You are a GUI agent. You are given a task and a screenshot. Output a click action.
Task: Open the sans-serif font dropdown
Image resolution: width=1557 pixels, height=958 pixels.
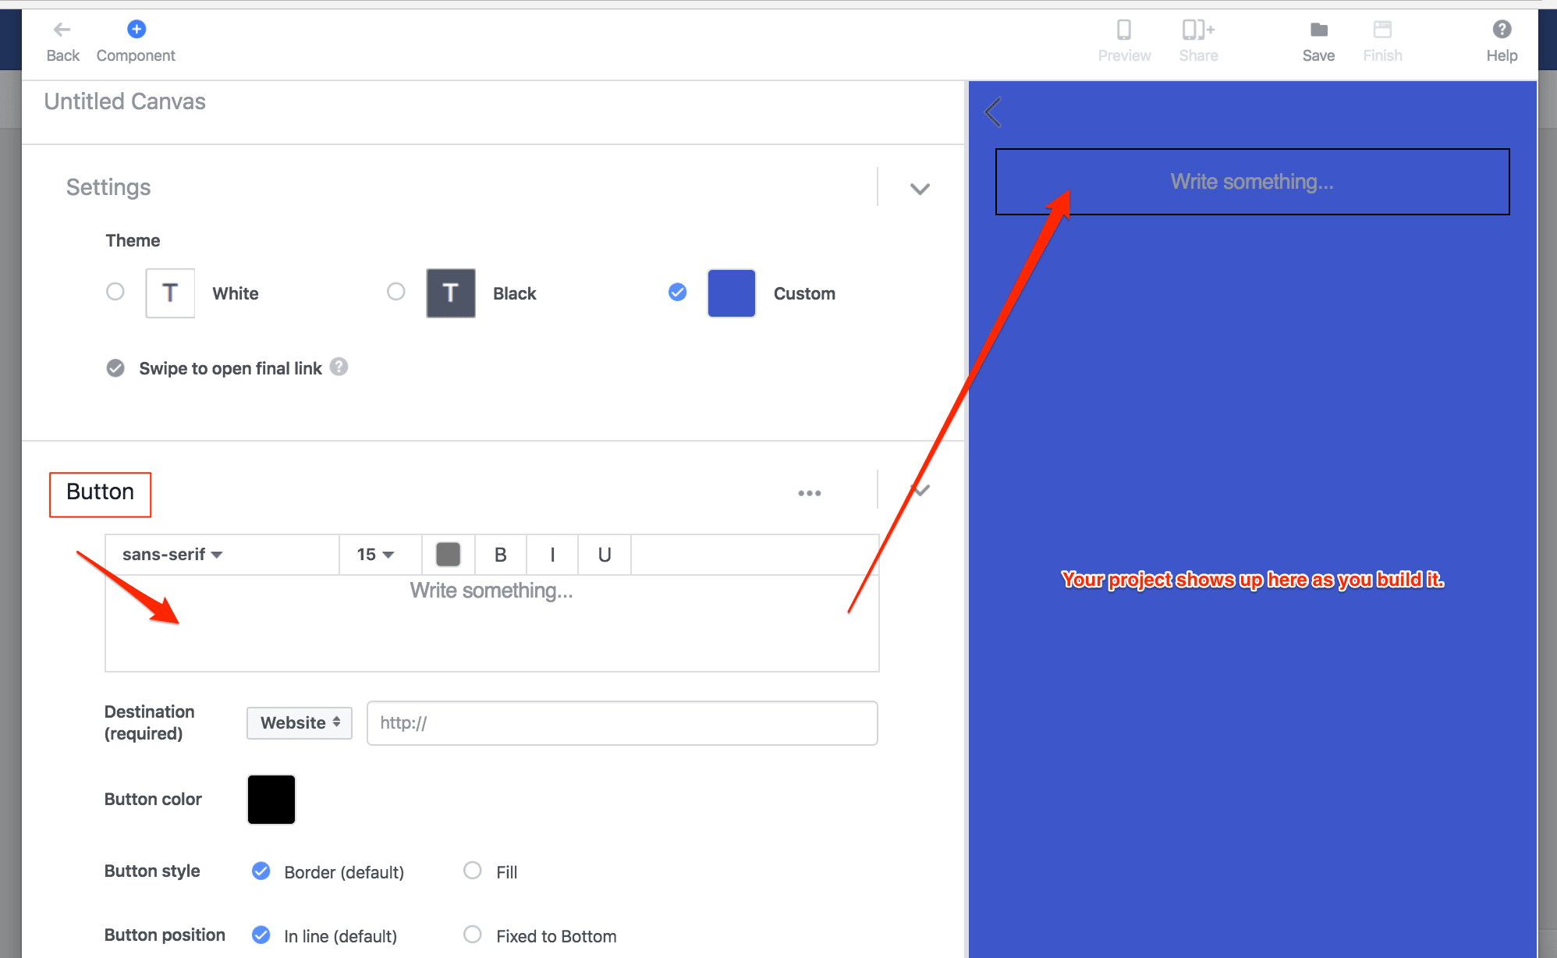[x=172, y=555]
